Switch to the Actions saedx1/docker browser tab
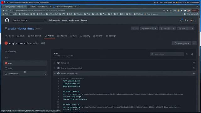Screen dimensions: 201x113 (39, 7)
